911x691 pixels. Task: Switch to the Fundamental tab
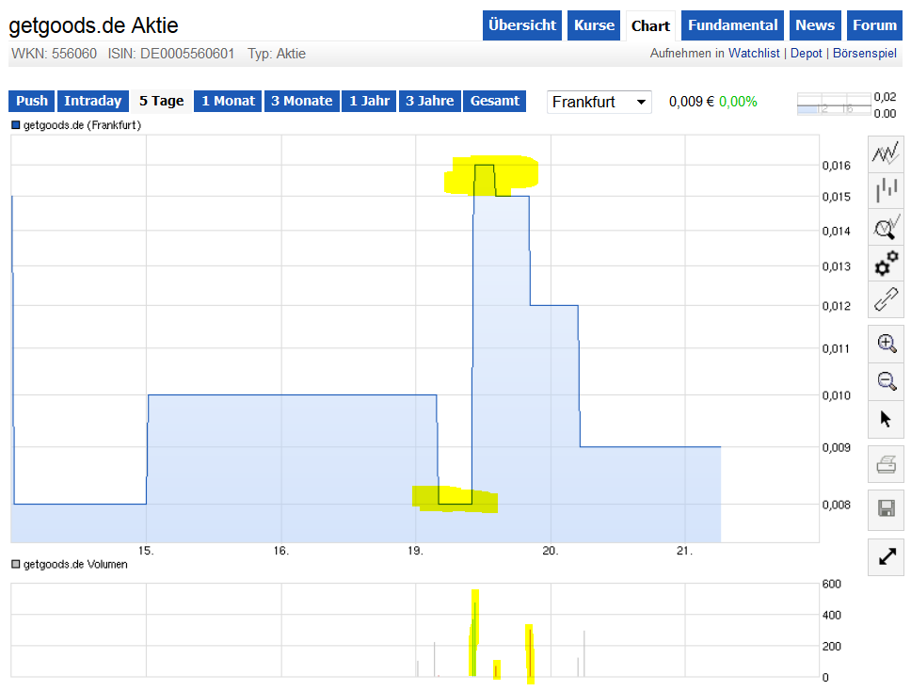tap(732, 25)
